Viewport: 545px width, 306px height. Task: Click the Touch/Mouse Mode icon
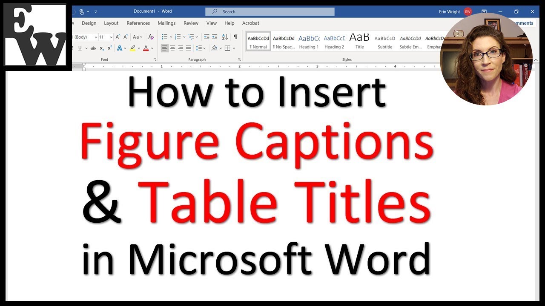click(82, 11)
